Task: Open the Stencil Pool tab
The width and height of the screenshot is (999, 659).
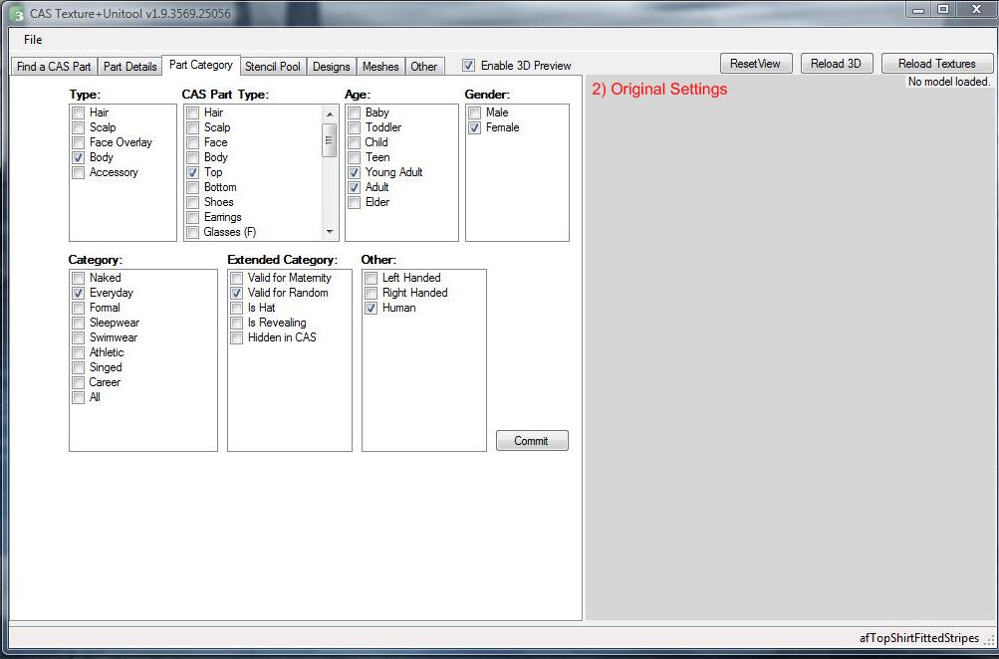Action: [x=273, y=67]
